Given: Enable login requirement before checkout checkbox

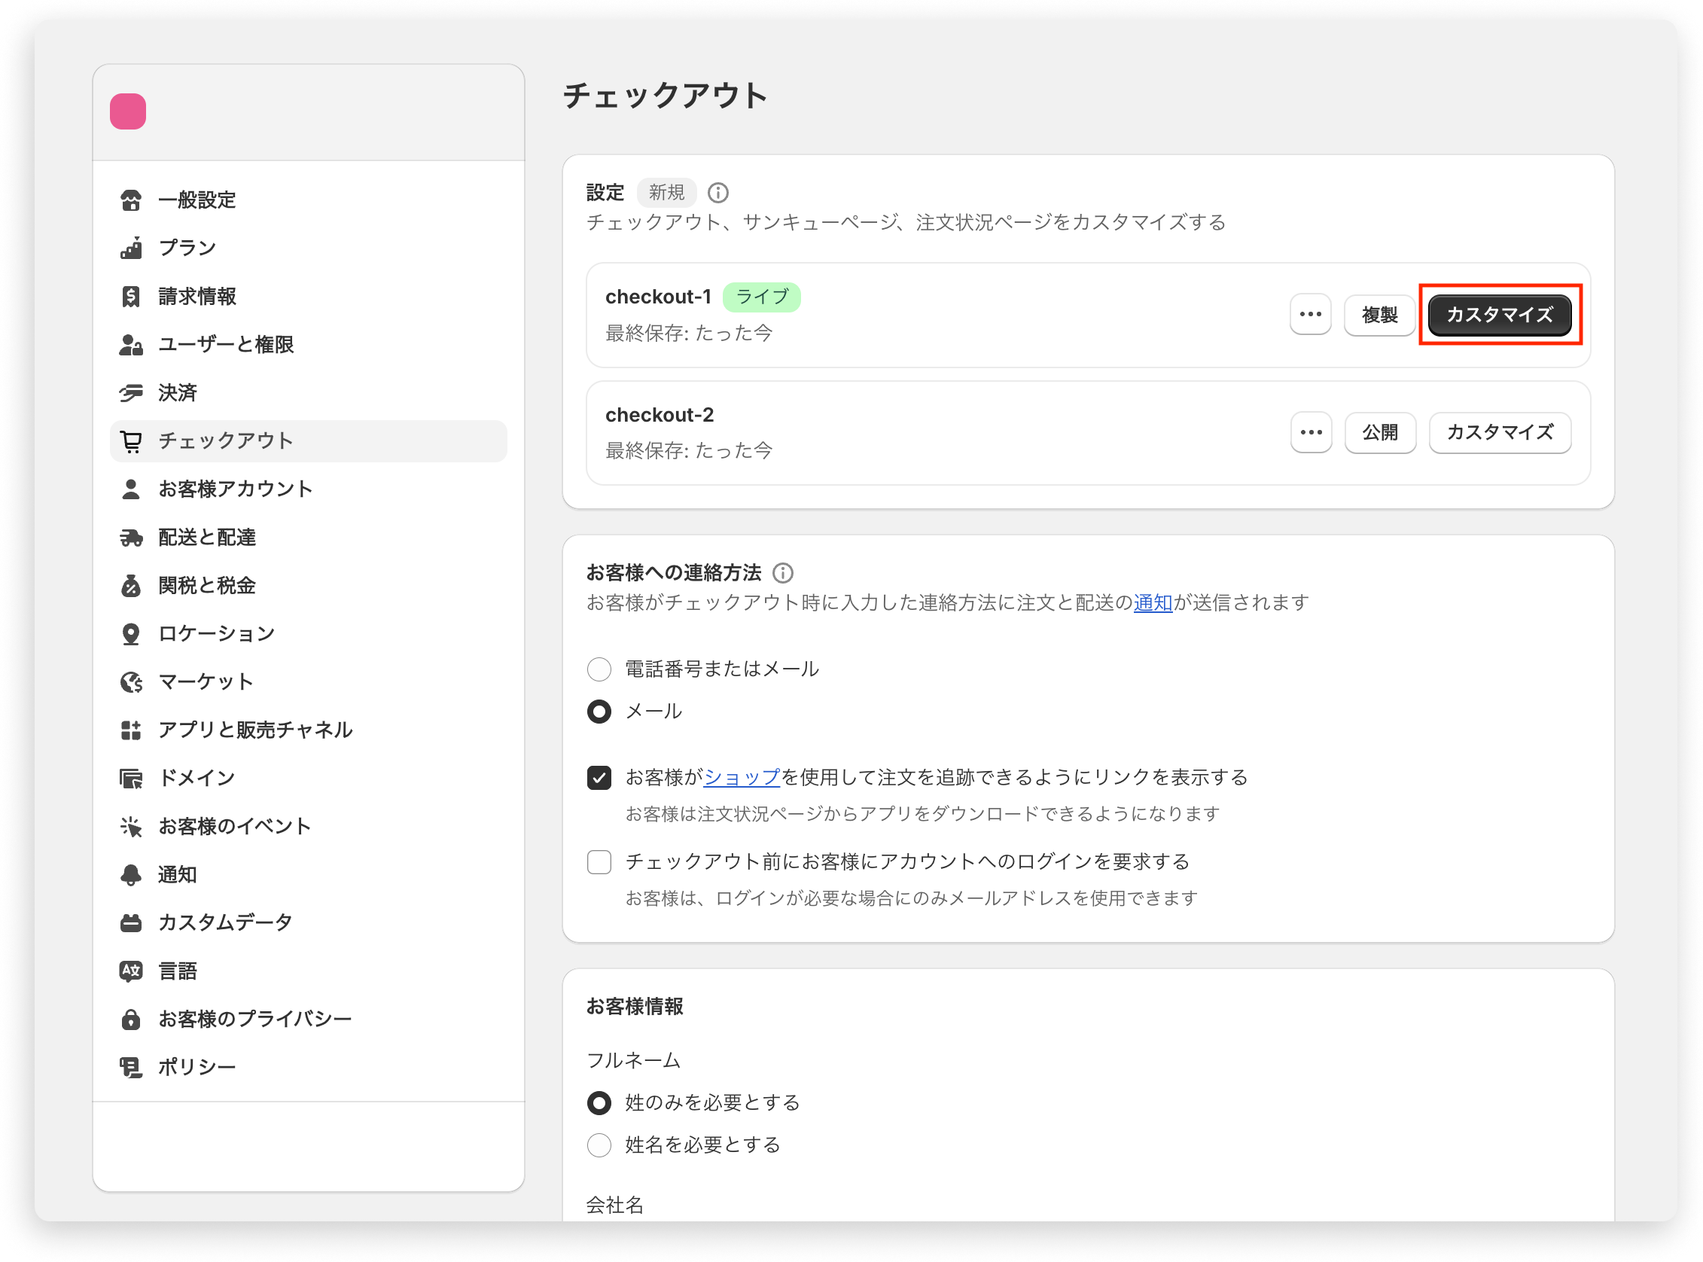Looking at the screenshot, I should tap(599, 861).
